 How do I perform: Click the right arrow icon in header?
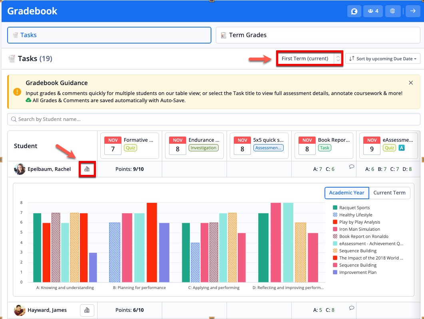[x=413, y=11]
